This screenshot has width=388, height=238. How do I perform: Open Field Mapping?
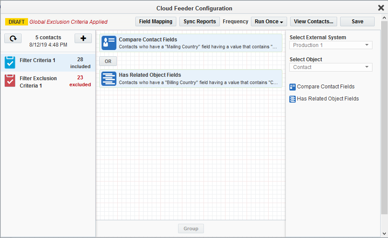click(156, 22)
